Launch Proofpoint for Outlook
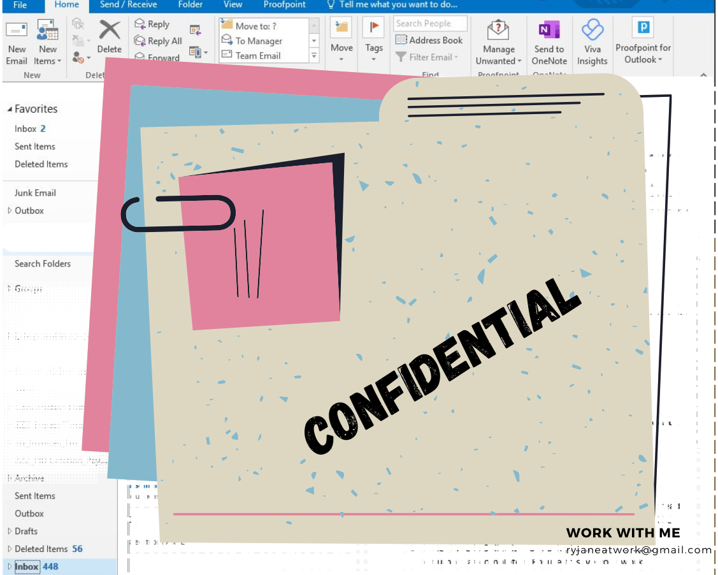Screen dimensions: 718x575 tap(643, 40)
